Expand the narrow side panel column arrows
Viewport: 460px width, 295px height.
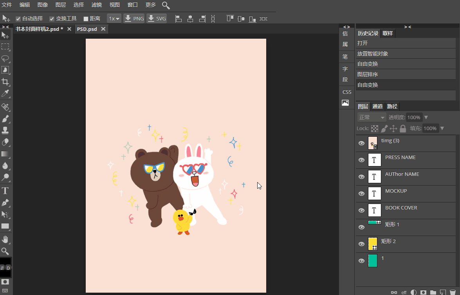tap(346, 27)
